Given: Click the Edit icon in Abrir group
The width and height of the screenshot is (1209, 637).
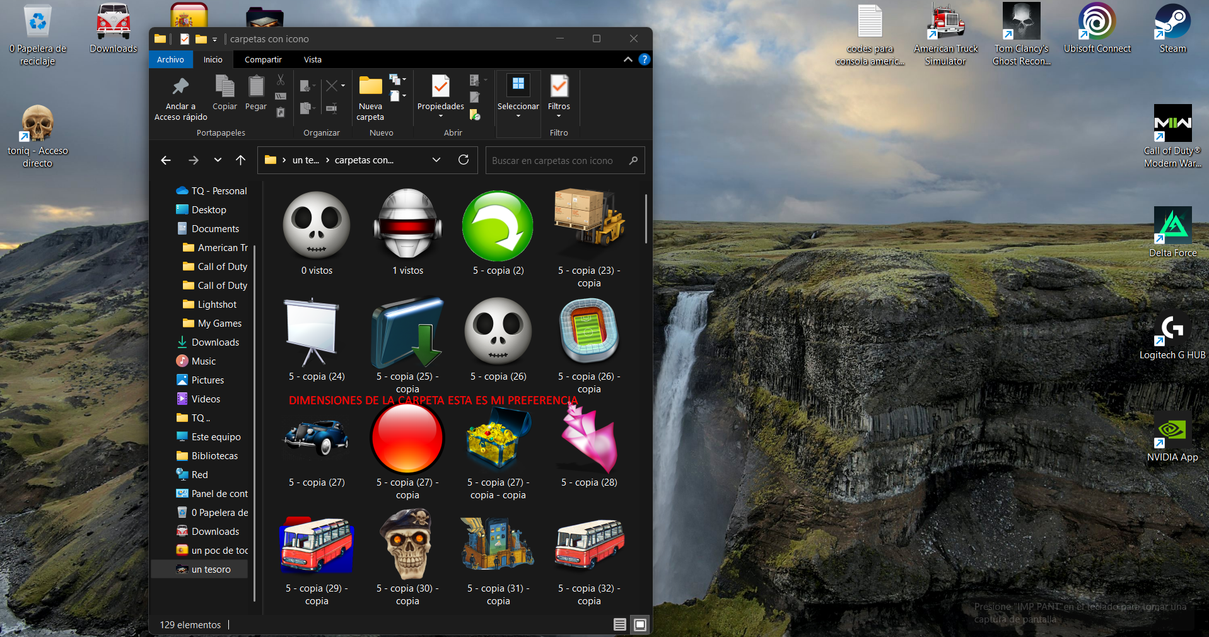Looking at the screenshot, I should pyautogui.click(x=475, y=97).
